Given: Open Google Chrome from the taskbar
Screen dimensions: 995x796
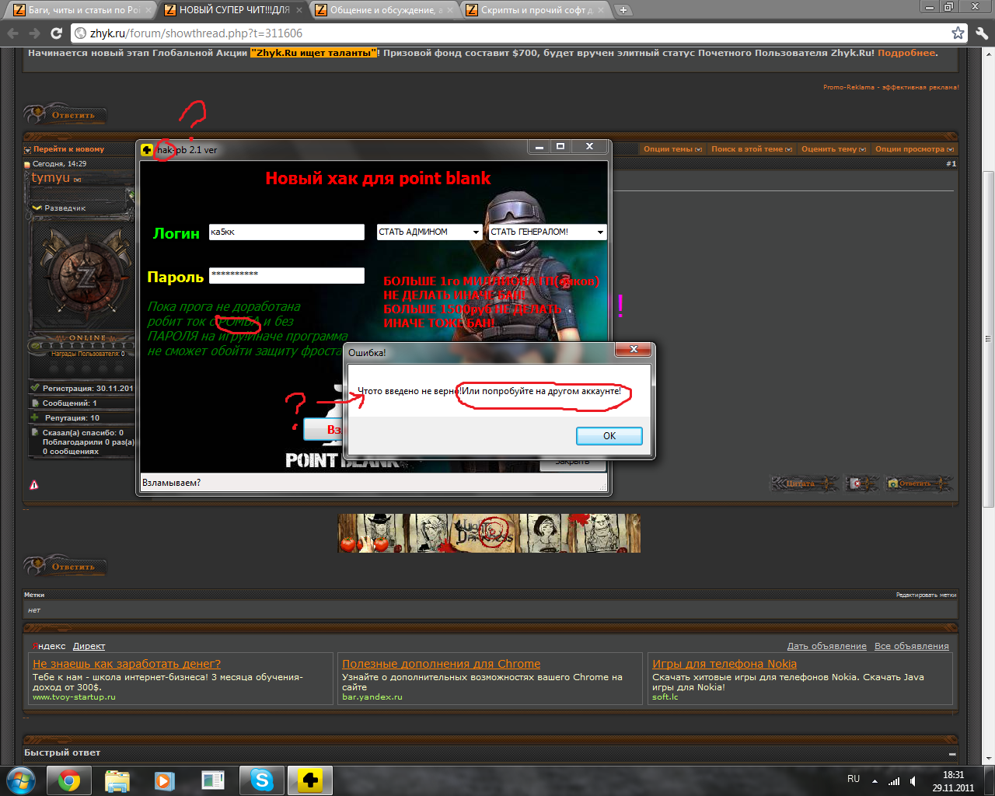Looking at the screenshot, I should point(69,780).
